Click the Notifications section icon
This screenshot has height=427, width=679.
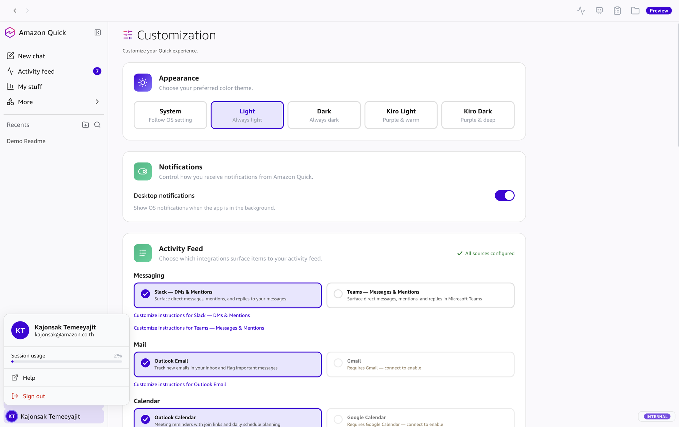pos(143,171)
